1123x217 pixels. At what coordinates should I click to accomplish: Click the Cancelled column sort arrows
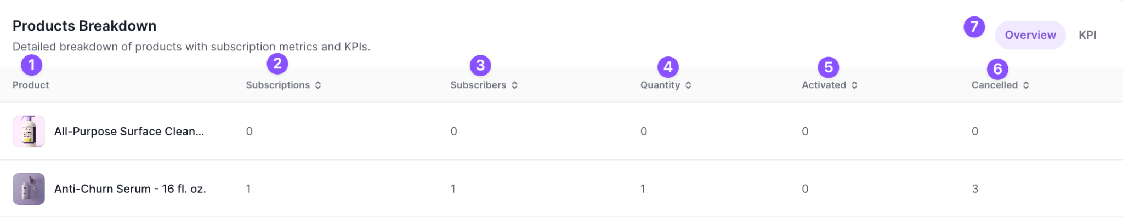coord(1026,85)
